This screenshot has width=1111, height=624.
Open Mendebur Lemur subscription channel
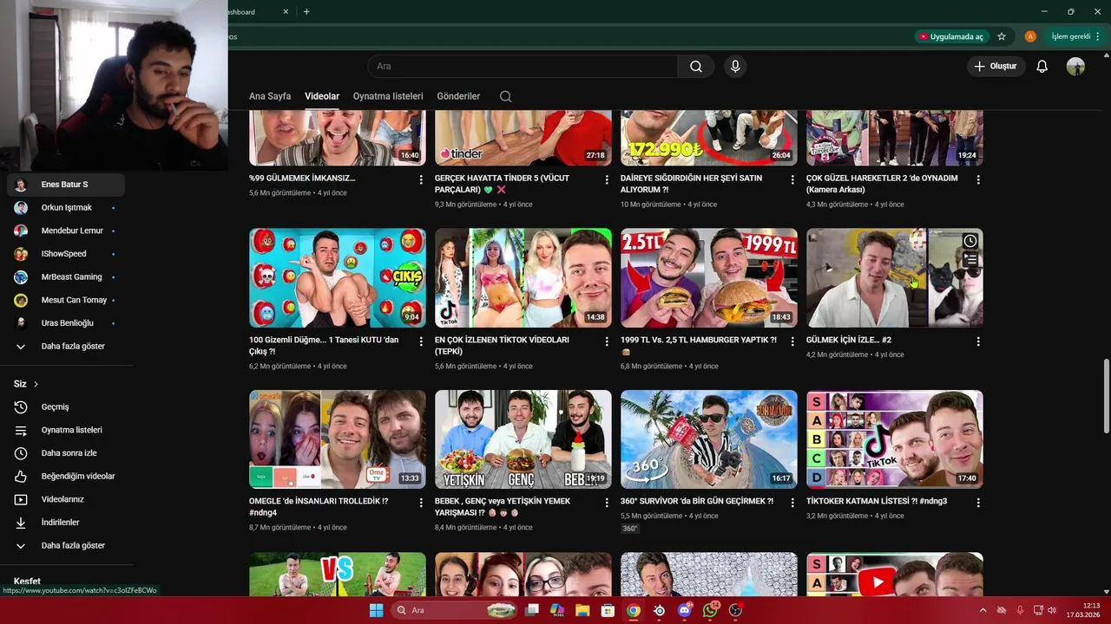coord(66,231)
